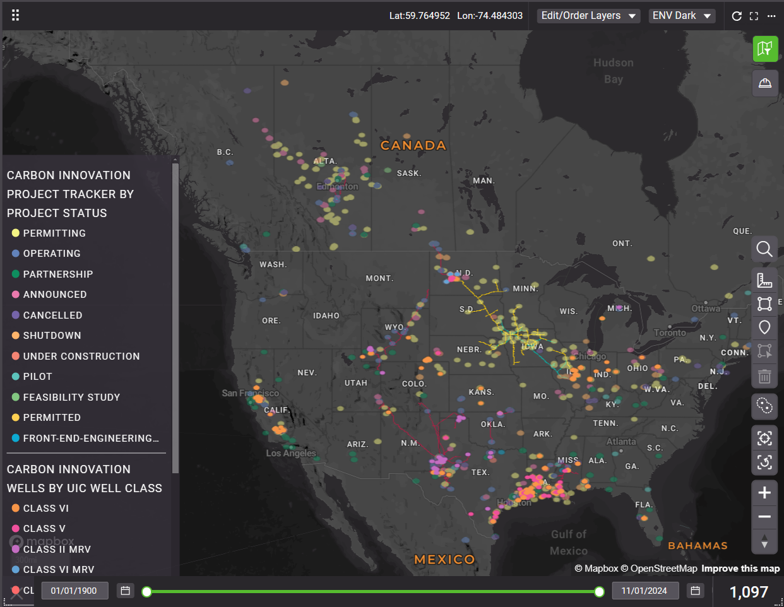Viewport: 784px width, 607px height.
Task: Activate the location pin marker tool
Action: point(764,327)
